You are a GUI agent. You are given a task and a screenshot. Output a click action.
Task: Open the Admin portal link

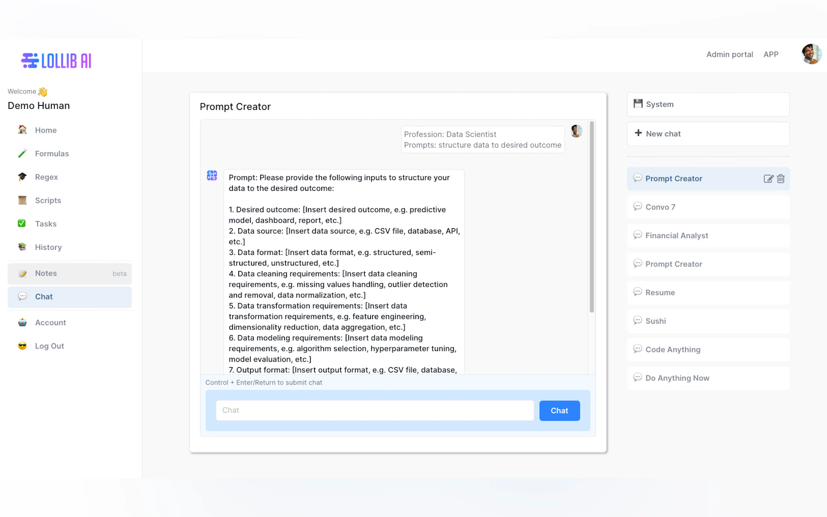730,54
